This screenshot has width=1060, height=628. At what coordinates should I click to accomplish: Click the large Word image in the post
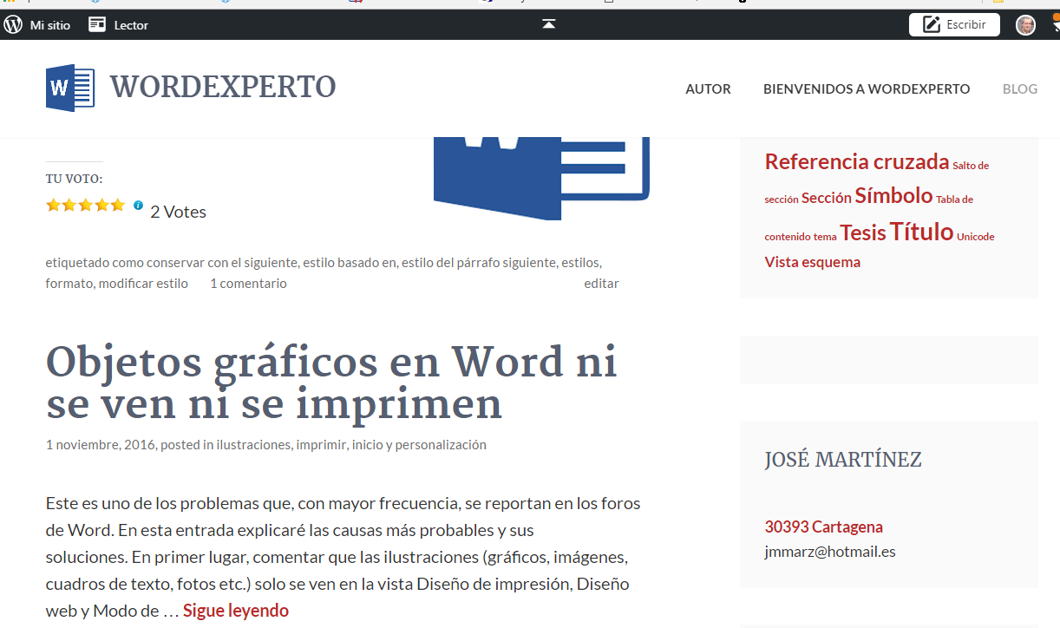pos(541,178)
